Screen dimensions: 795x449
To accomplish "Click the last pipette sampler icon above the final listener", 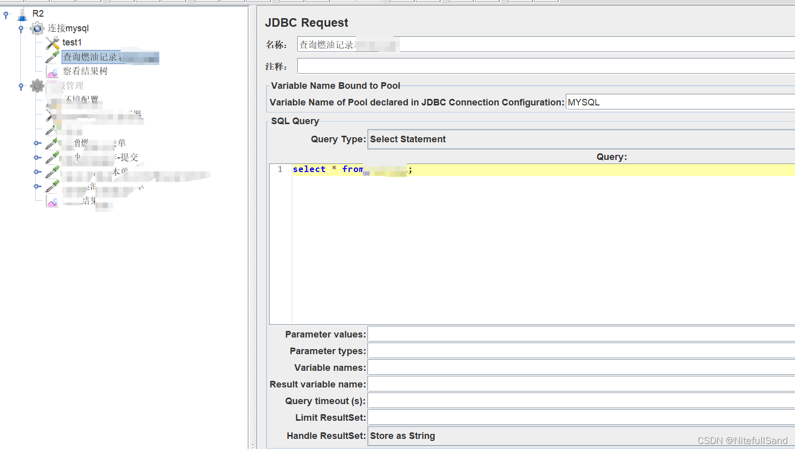I will (x=52, y=186).
